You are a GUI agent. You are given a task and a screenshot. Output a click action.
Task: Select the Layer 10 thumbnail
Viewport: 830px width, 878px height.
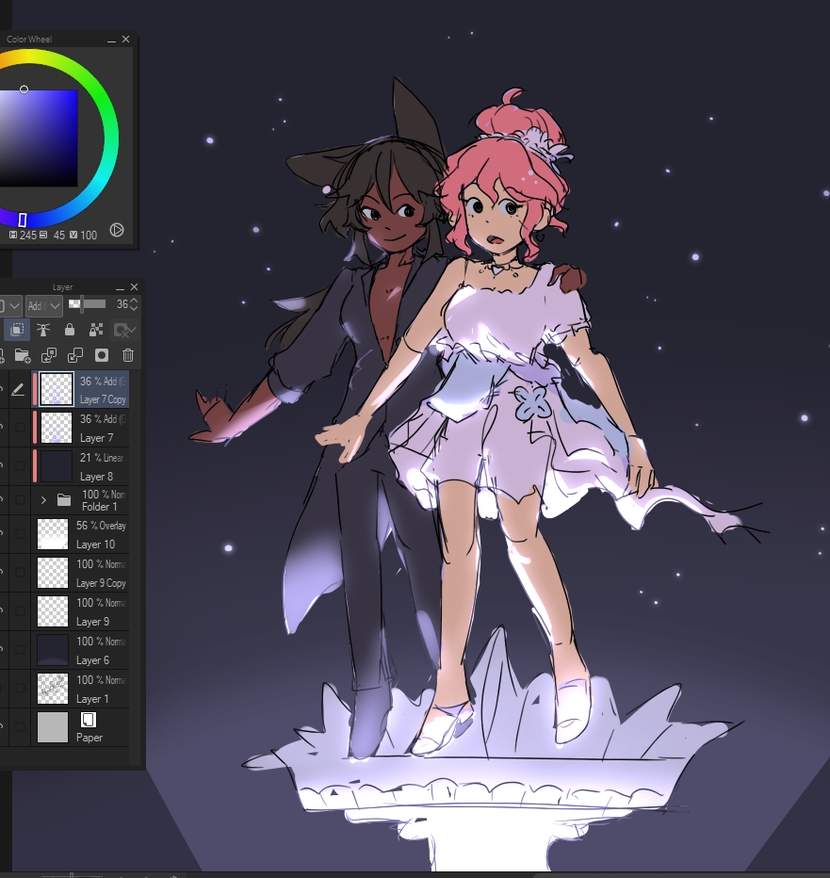tap(53, 534)
